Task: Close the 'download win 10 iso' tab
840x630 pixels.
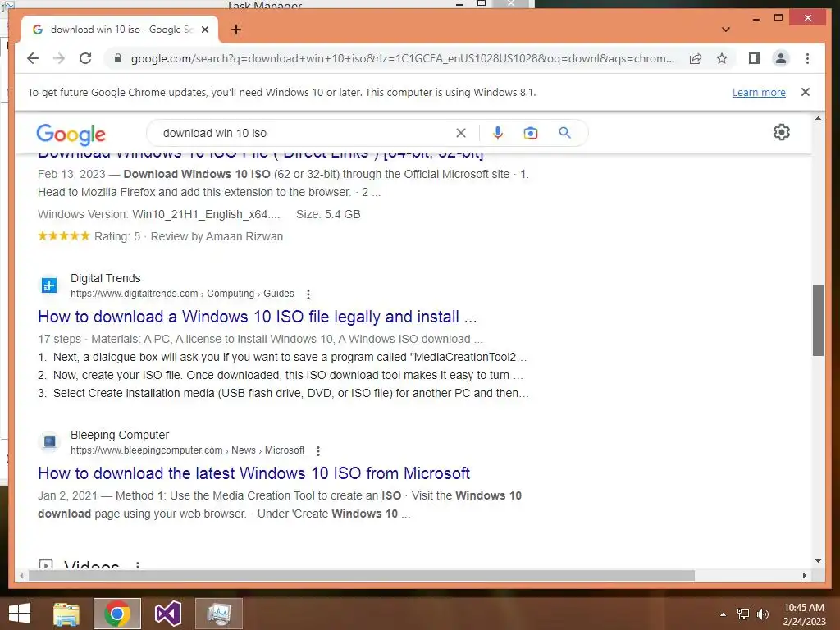Action: (204, 30)
